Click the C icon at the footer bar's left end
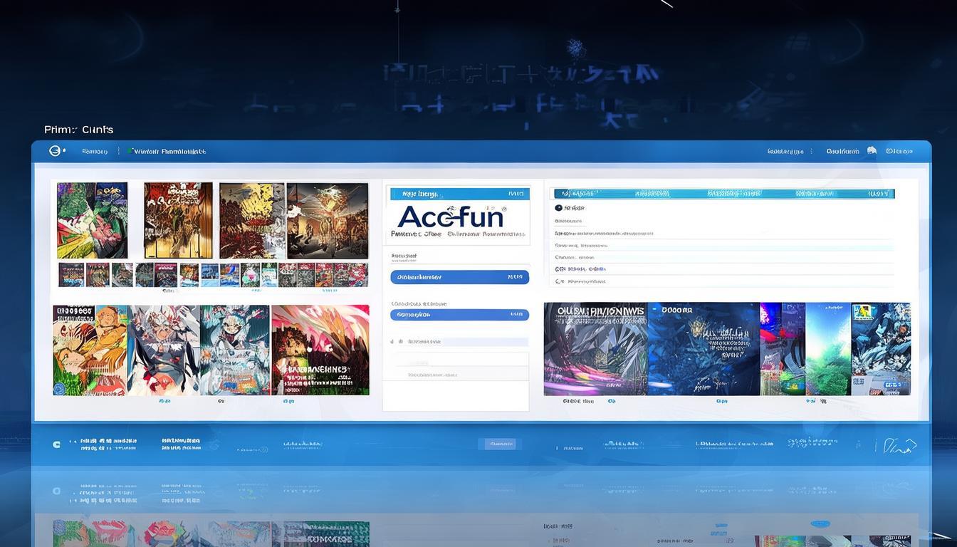Screen dimensions: 957x547 coord(56,444)
